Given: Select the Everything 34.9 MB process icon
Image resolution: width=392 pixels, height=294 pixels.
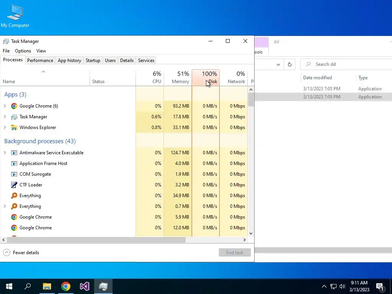Looking at the screenshot, I should [x=14, y=196].
